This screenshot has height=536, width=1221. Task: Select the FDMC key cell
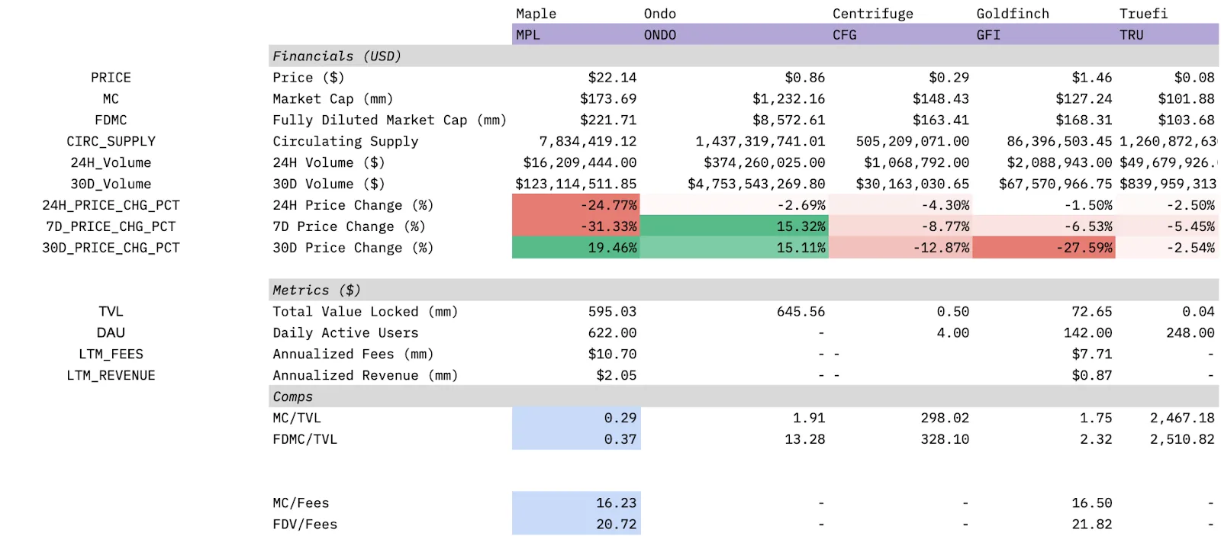click(x=111, y=120)
